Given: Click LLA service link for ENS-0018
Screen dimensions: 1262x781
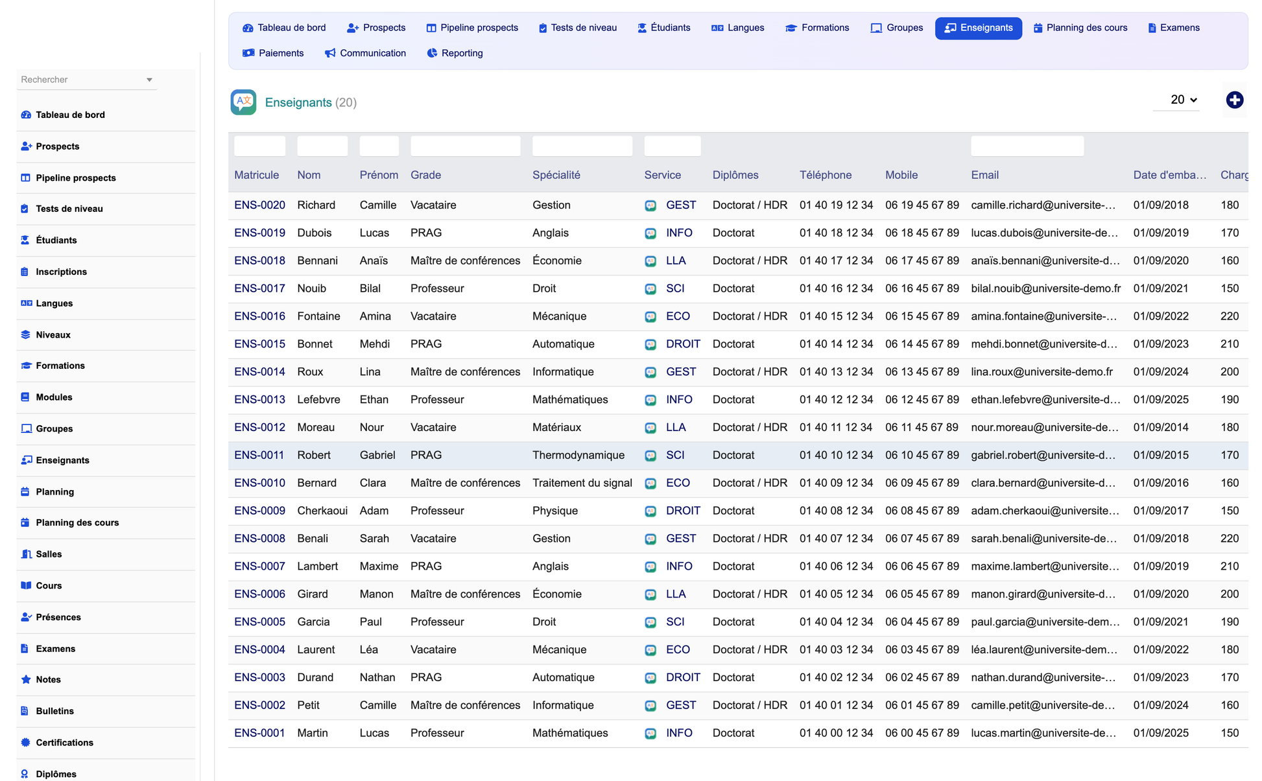Looking at the screenshot, I should coord(676,261).
